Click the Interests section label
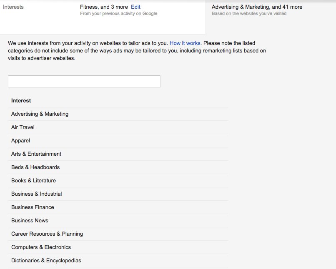The width and height of the screenshot is (336, 269). point(13,7)
